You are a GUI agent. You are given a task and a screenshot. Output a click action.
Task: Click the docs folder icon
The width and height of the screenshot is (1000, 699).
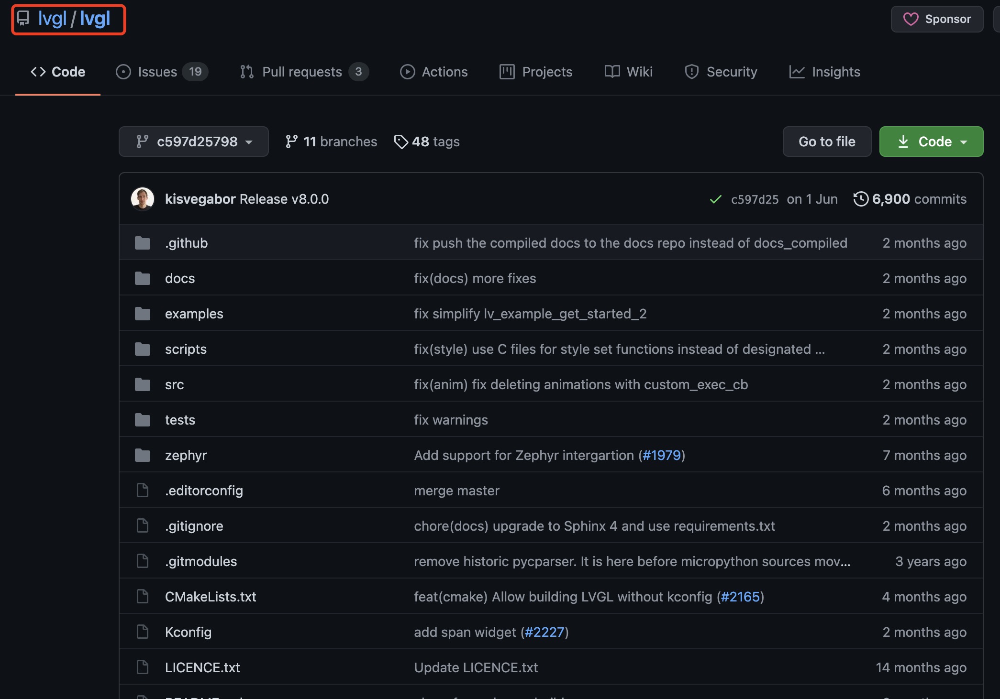tap(143, 278)
